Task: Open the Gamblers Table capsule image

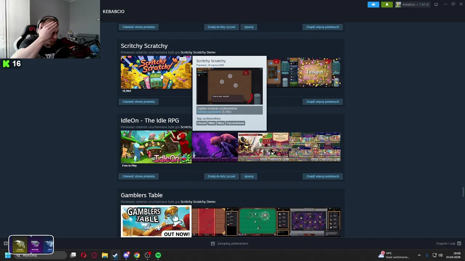Action: pos(156,221)
